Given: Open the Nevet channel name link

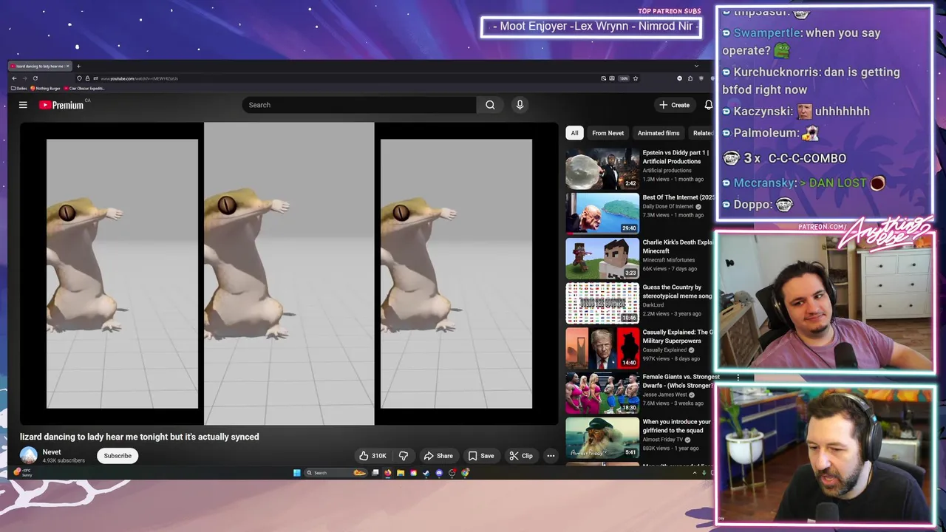Looking at the screenshot, I should (52, 452).
